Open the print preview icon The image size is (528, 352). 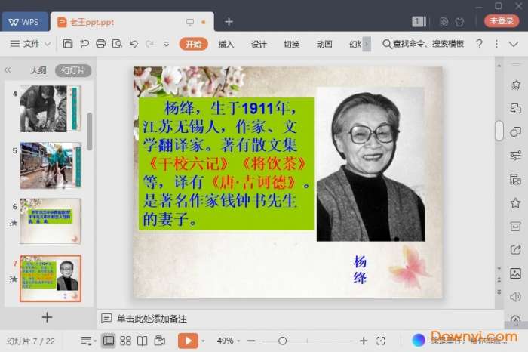point(117,44)
